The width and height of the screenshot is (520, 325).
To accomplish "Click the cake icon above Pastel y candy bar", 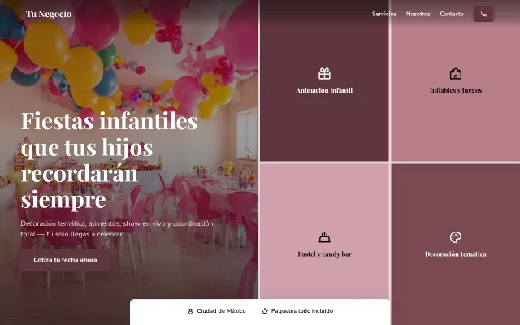I will pos(324,237).
